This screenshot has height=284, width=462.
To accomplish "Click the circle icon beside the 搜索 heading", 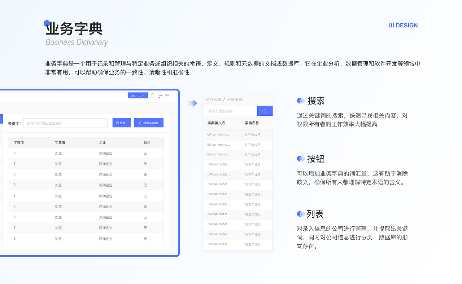I will pyautogui.click(x=301, y=101).
